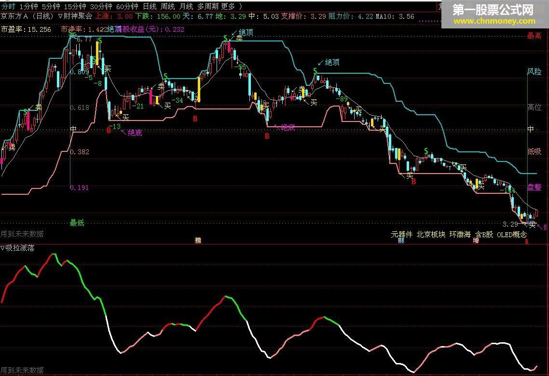549x376 pixels.
Task: Click the 0.382 Fibonacci level label
Action: coord(80,152)
